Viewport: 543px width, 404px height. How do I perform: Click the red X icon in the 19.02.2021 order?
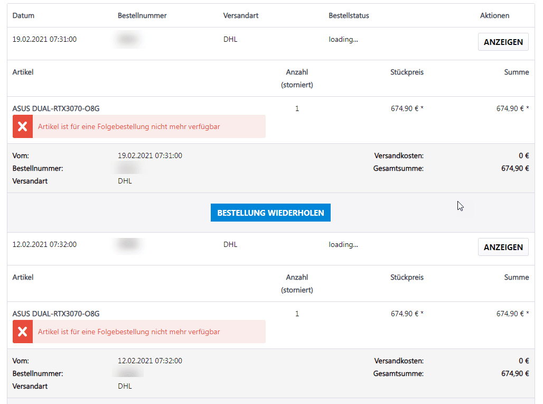tap(23, 127)
